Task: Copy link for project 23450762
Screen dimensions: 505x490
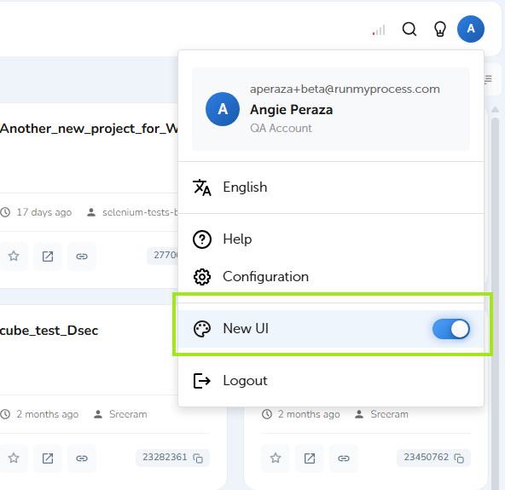Action: pos(343,458)
